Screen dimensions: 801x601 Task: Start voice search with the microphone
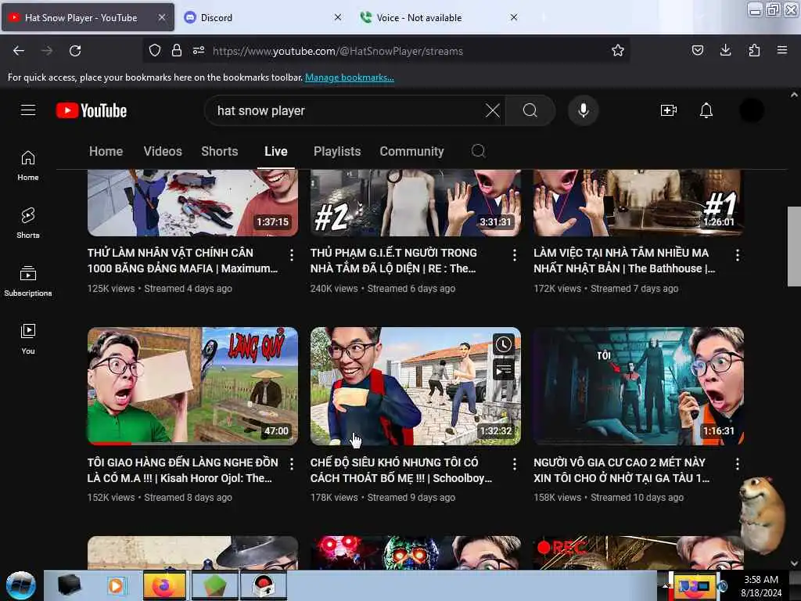pos(584,110)
